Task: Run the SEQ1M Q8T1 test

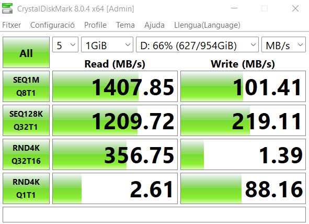Action: pyautogui.click(x=26, y=86)
